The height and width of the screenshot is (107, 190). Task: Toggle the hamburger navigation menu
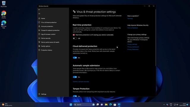(39, 14)
